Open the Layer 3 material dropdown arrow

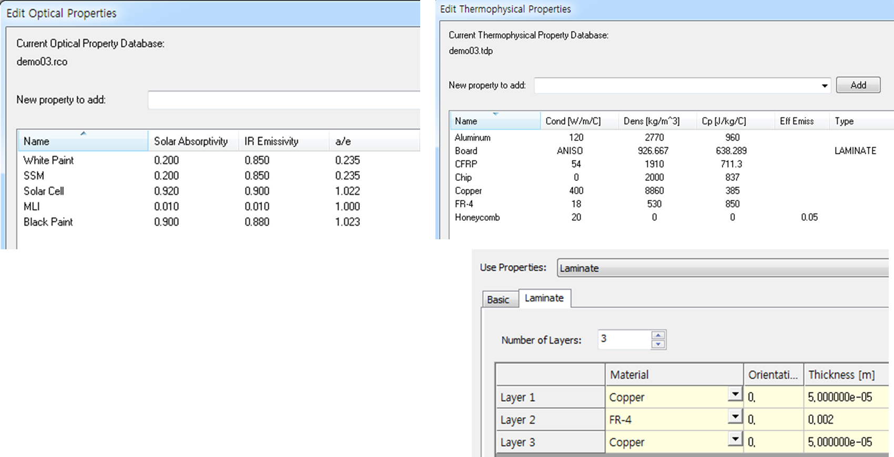(x=735, y=439)
